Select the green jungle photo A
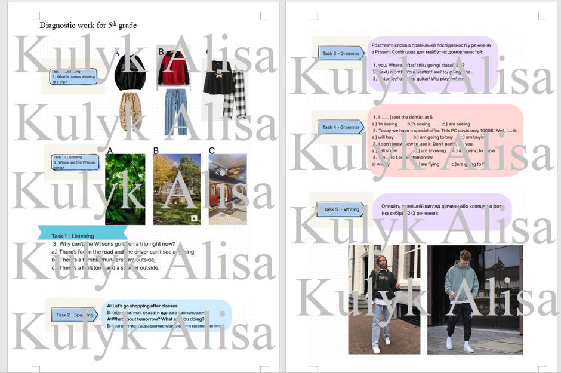This screenshot has width=561, height=373. [125, 189]
